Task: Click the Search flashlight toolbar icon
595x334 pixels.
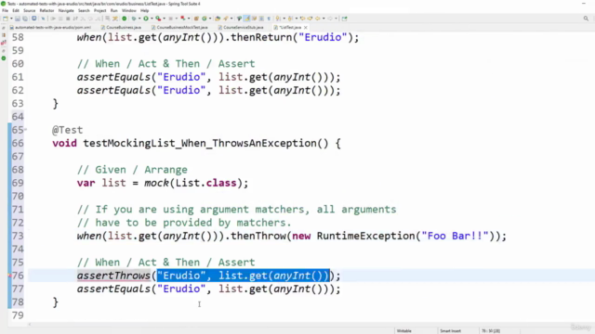Action: click(x=226, y=19)
